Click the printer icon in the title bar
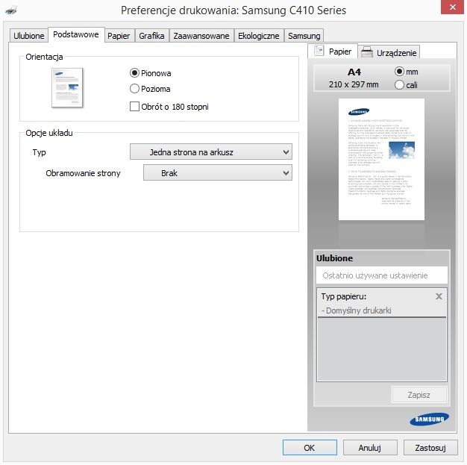467x465 pixels. tap(11, 10)
